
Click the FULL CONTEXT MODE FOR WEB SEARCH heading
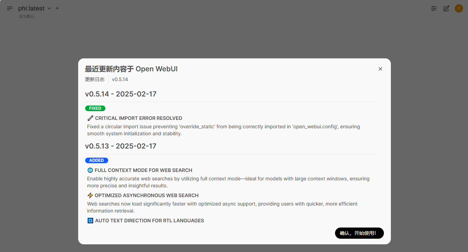pyautogui.click(x=143, y=170)
